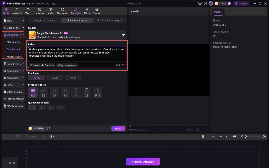Switch to the Imagem de referência tab

45,20
